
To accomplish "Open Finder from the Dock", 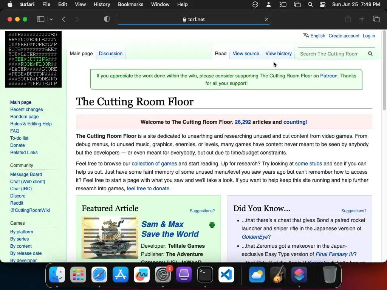I will 57,275.
